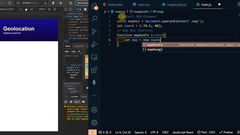This screenshot has width=240, height=135.
Task: Click the browser extensions puzzle icon
Action: coord(61,3)
